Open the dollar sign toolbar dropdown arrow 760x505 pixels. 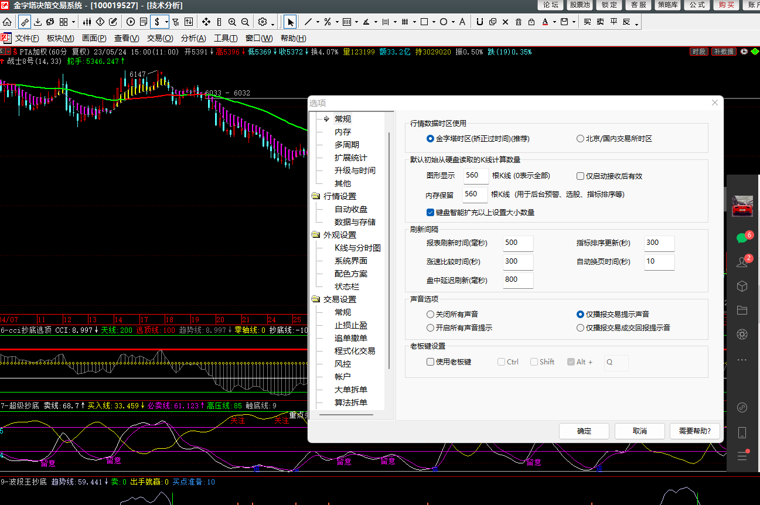point(166,22)
